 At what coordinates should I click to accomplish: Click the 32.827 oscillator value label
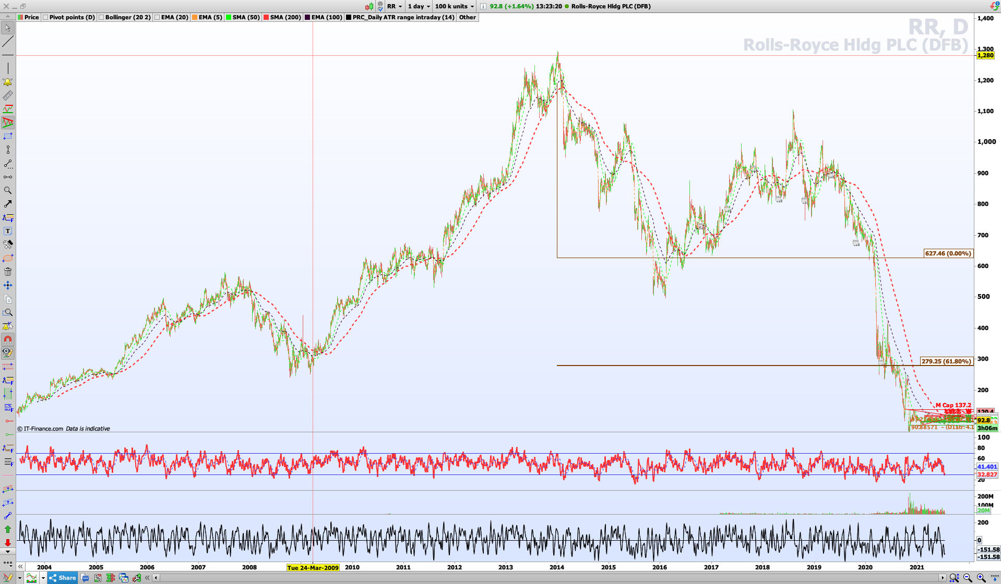point(987,475)
